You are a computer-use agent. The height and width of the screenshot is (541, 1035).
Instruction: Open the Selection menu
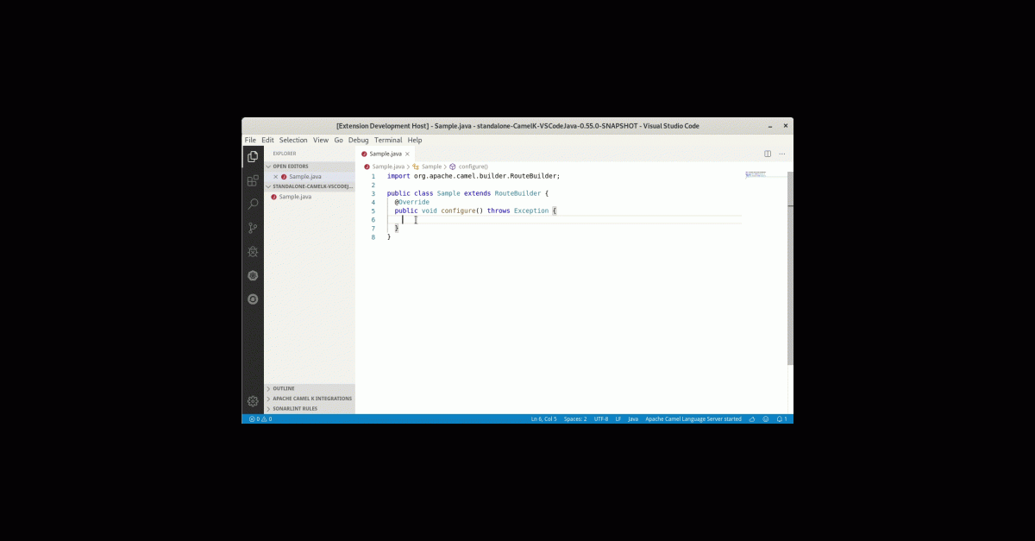(x=293, y=140)
